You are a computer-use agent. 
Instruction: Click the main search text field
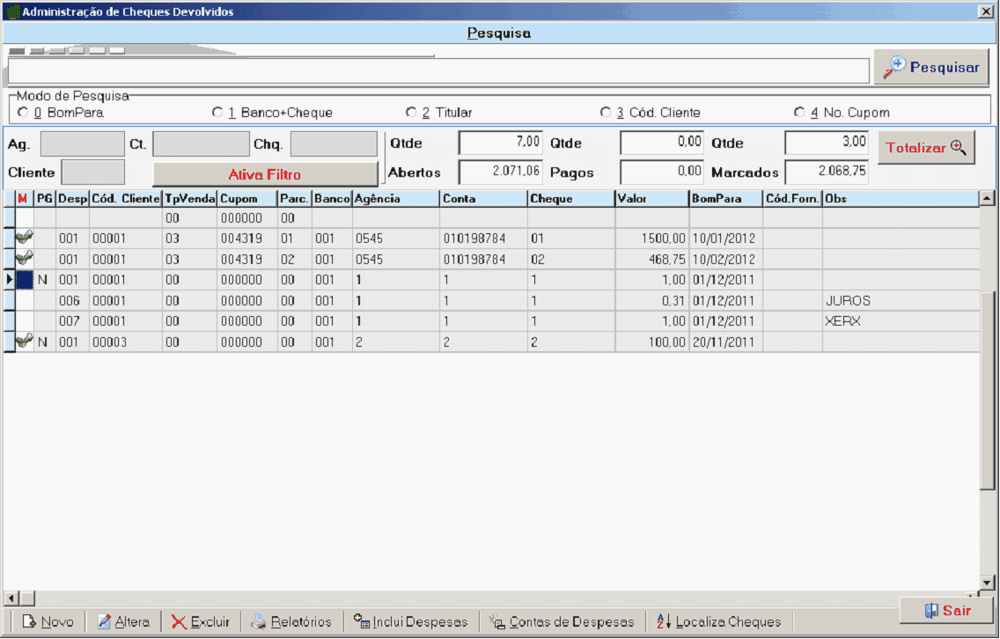coord(437,71)
